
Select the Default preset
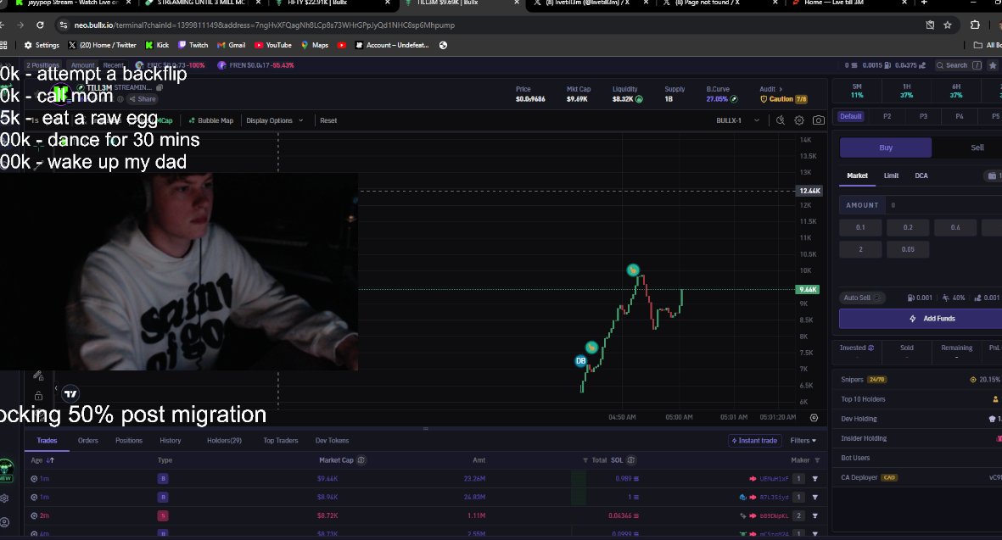pos(850,116)
